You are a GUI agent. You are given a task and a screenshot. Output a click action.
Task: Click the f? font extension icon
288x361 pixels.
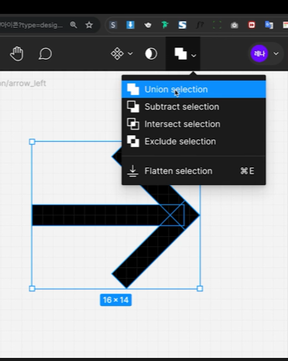tap(200, 25)
